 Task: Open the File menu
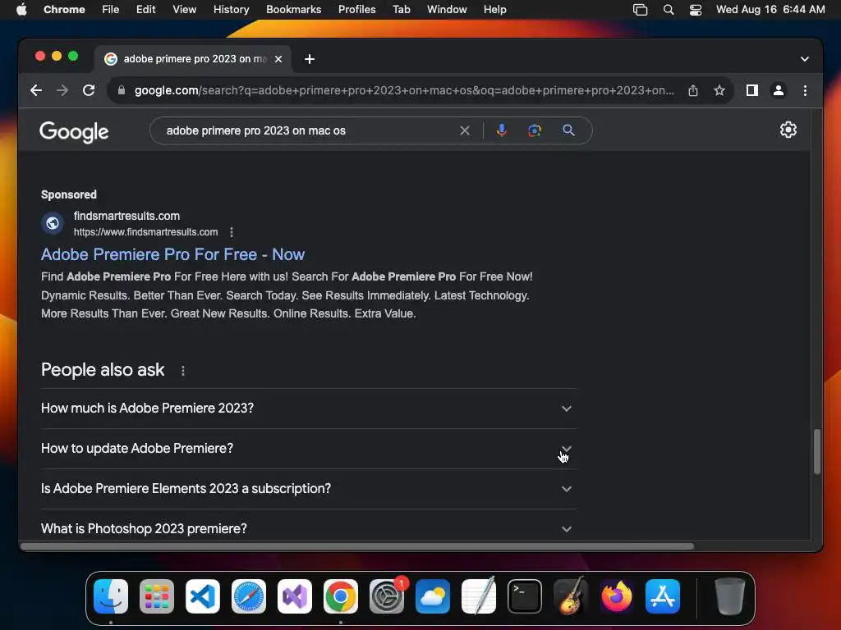tap(111, 9)
